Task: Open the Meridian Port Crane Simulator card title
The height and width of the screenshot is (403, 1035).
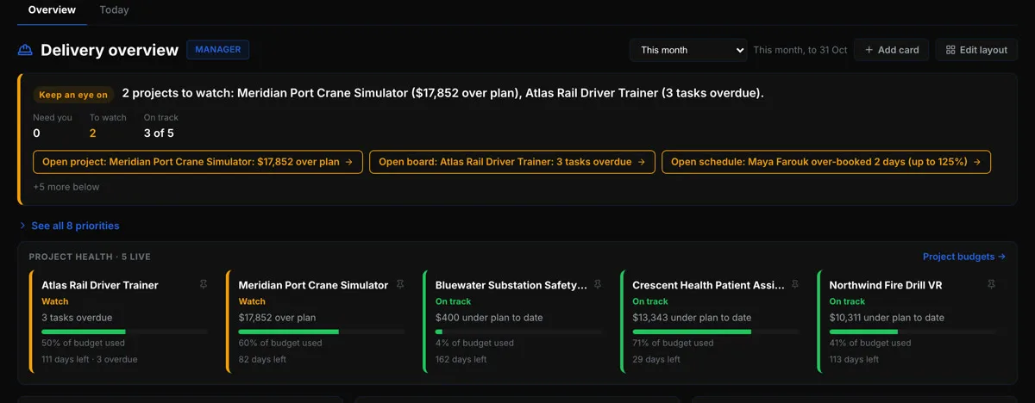Action: [313, 285]
